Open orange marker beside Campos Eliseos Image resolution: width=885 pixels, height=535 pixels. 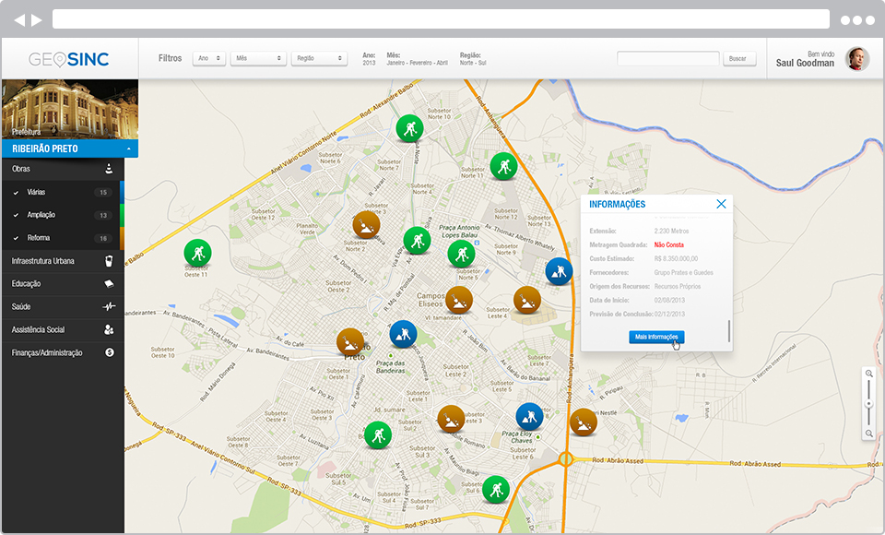coord(459,300)
